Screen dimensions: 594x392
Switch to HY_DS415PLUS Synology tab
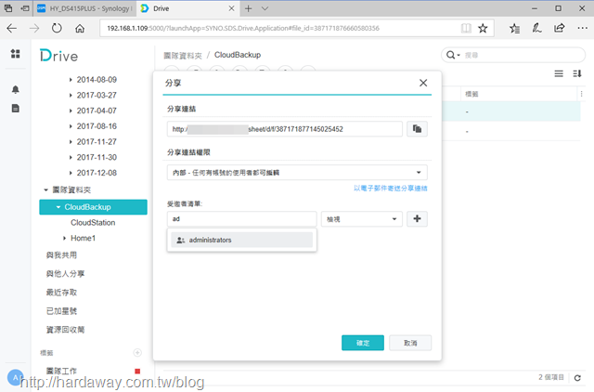[84, 8]
